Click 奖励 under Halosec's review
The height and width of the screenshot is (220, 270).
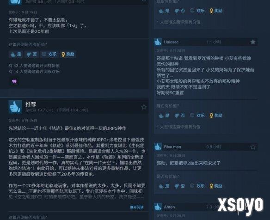coord(216,116)
